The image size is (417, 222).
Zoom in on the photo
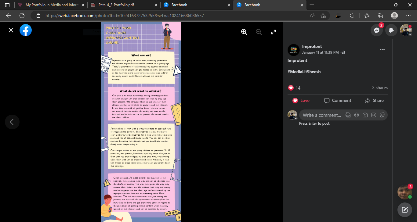point(244,32)
